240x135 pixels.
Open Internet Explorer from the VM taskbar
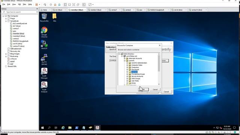[63, 127]
